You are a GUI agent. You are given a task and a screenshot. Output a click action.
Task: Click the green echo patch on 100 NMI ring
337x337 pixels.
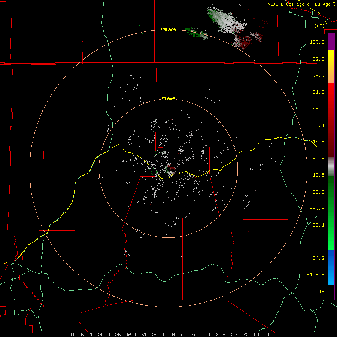[196, 33]
